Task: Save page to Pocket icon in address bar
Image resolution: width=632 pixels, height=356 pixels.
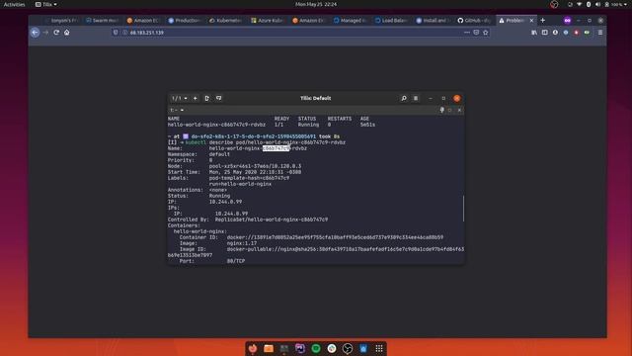Action: pyautogui.click(x=476, y=33)
